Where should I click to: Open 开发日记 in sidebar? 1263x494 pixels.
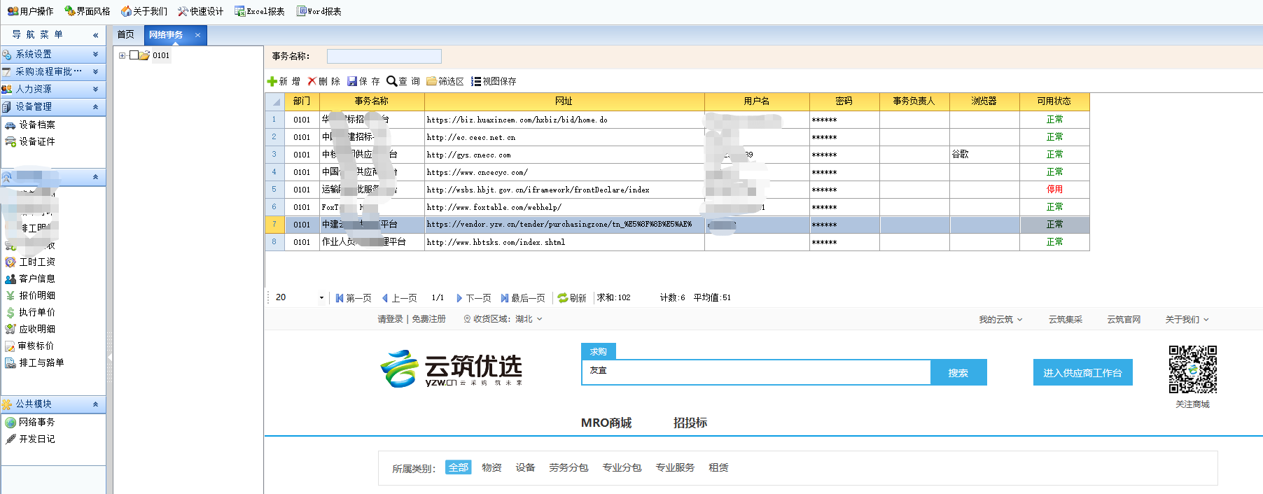30,439
